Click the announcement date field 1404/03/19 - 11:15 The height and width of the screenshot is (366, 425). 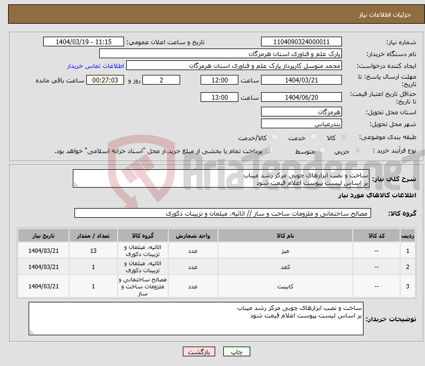coord(84,42)
